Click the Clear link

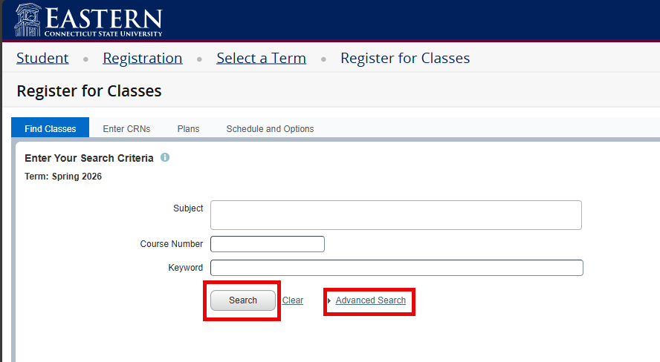click(293, 300)
